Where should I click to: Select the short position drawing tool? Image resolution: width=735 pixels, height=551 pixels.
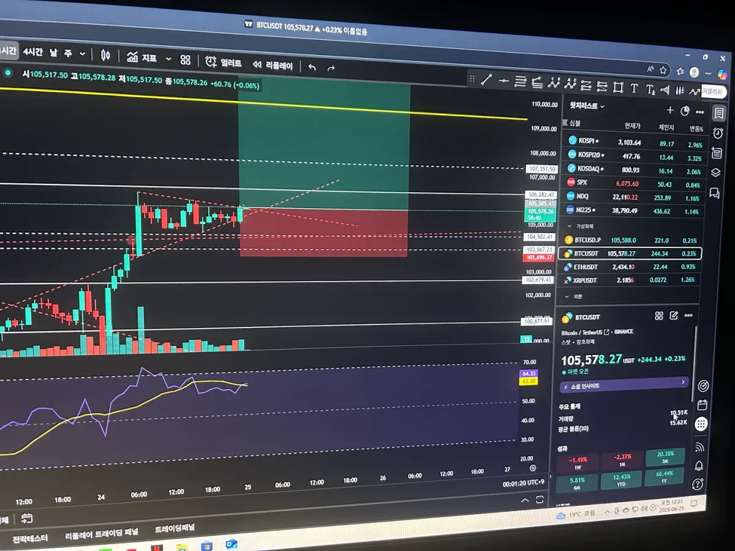(602, 86)
